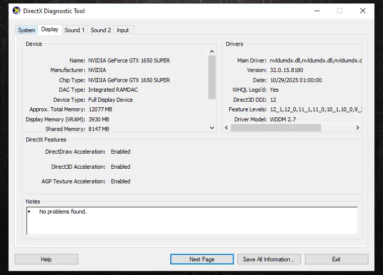Click the driver Version value 32.0.15.8180
The image size is (383, 275).
point(286,71)
